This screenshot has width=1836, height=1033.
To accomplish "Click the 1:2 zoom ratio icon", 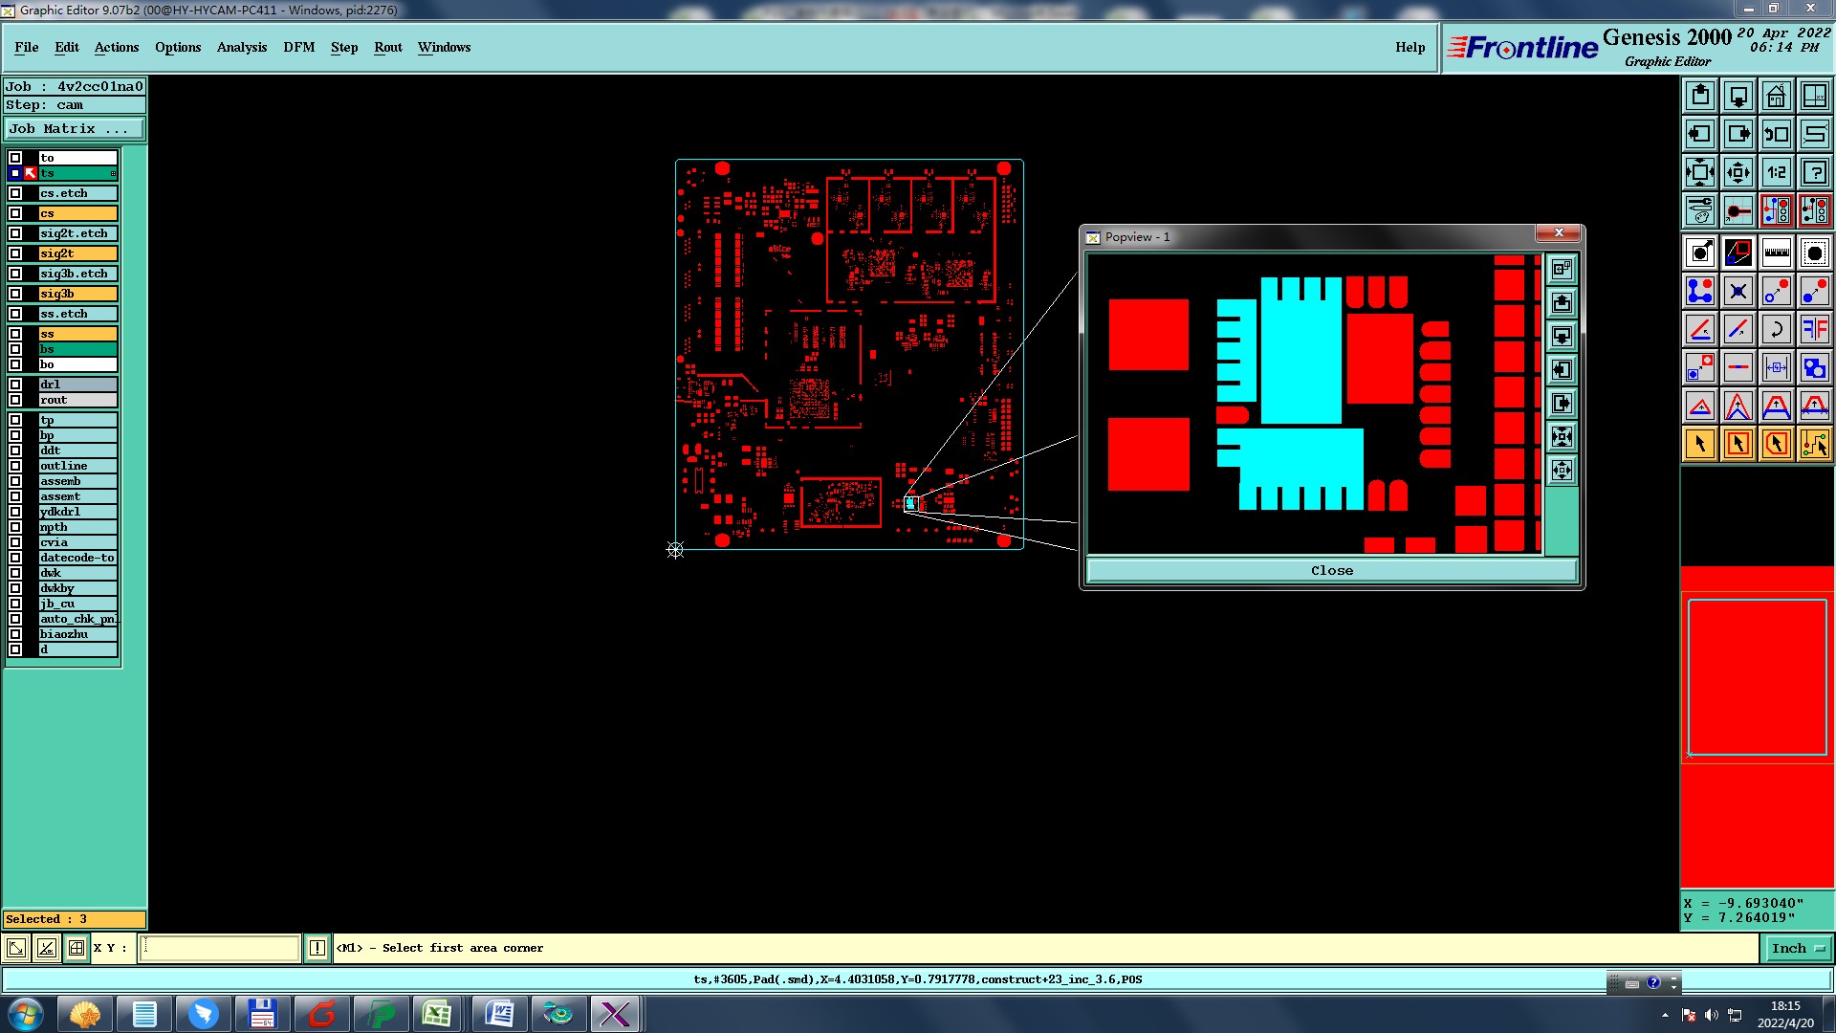I will click(1776, 172).
